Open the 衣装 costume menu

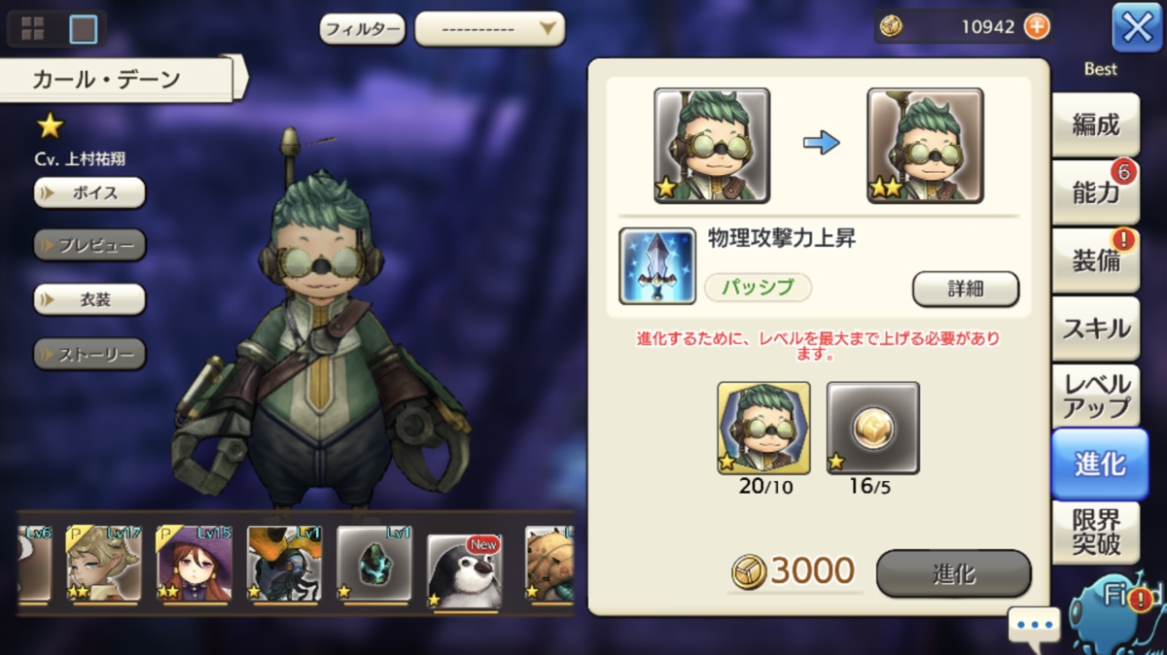tap(89, 299)
